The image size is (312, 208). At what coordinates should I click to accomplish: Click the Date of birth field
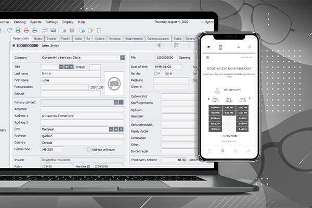click(167, 67)
